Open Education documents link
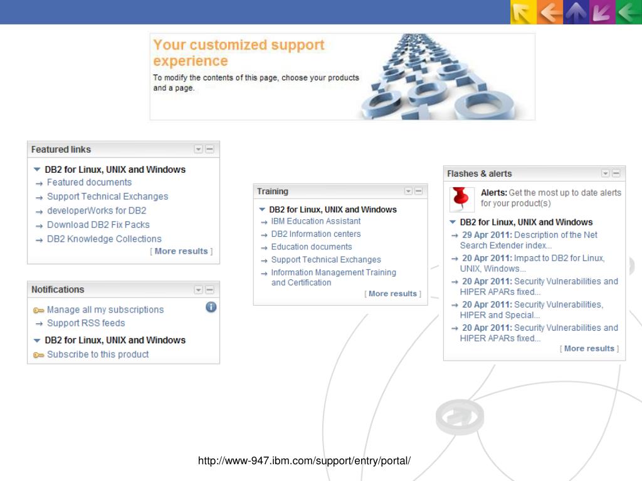Image resolution: width=642 pixels, height=481 pixels. tap(312, 247)
